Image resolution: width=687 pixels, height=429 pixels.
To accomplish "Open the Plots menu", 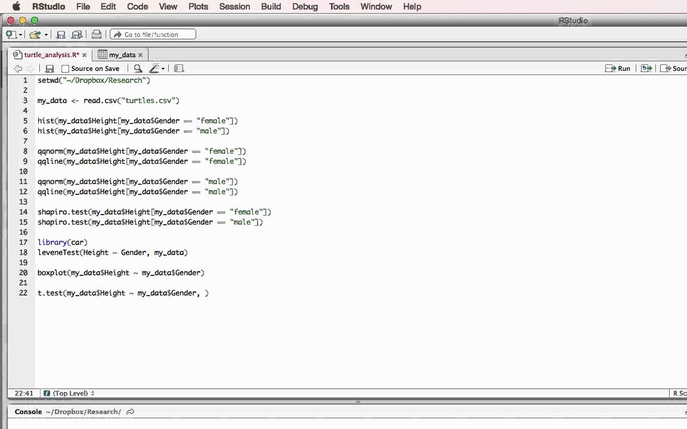I will coord(198,7).
